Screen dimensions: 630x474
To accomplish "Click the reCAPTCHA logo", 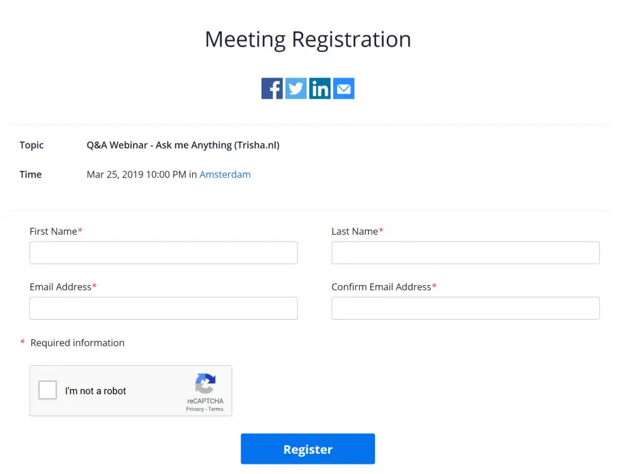I will pos(205,383).
